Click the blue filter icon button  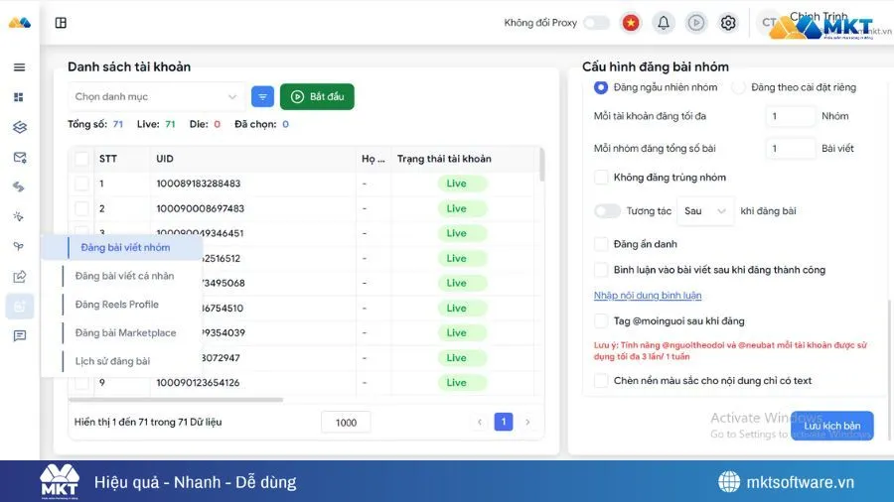[262, 97]
